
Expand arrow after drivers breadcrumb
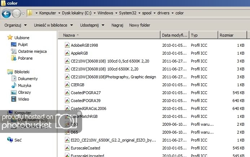[x=172, y=13]
